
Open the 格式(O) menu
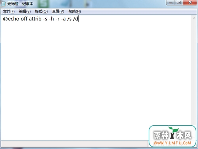coord(41,11)
